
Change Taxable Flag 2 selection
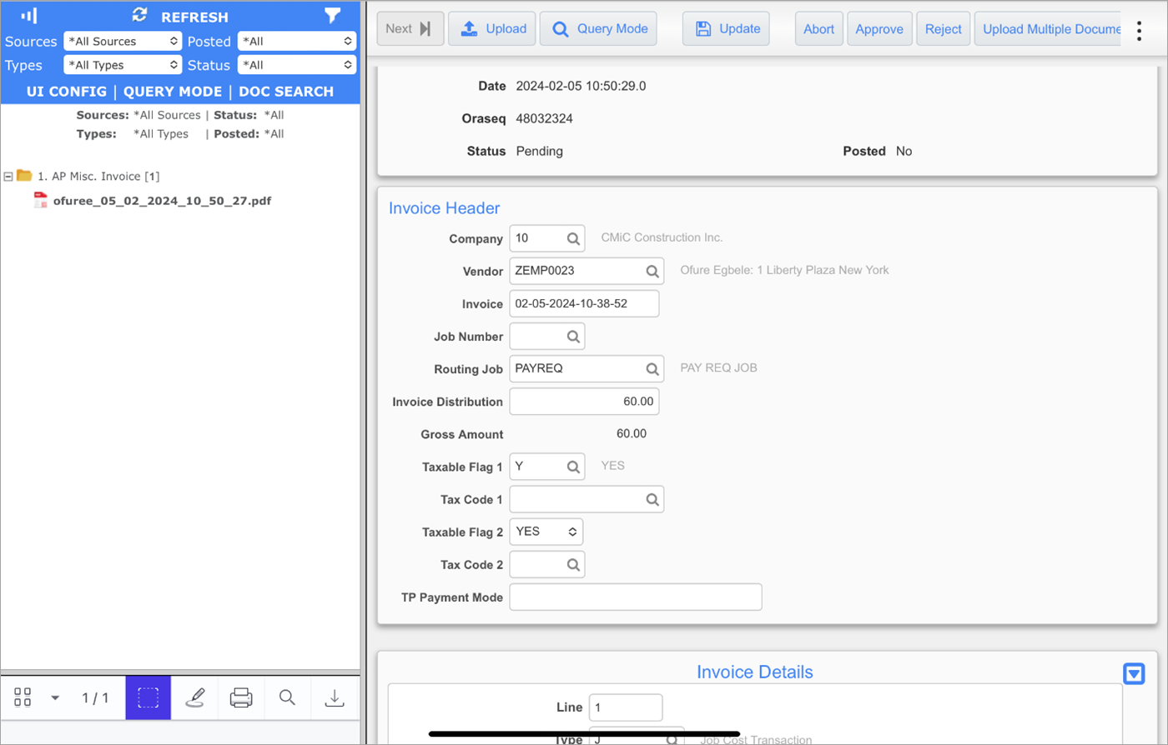547,532
